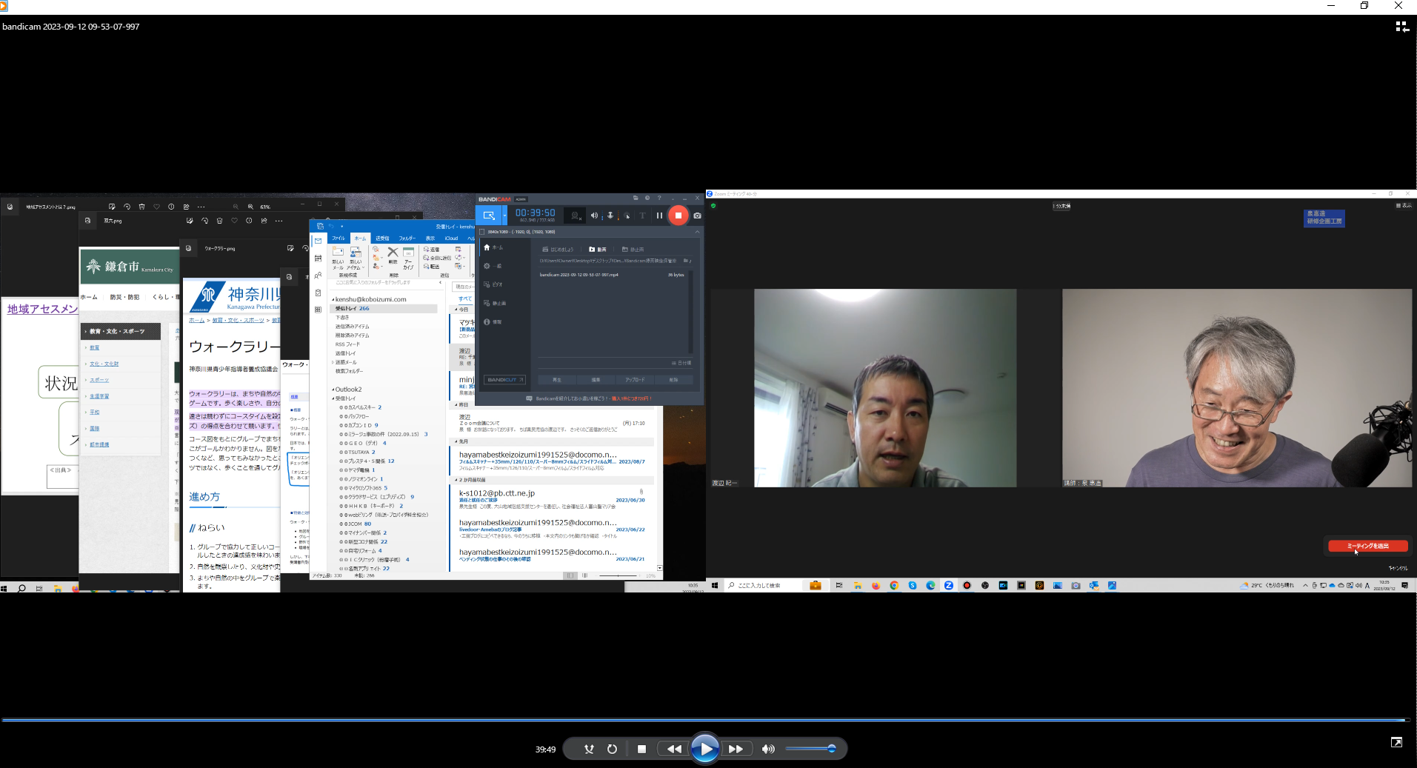Click Firefox icon in recorded taskbar
The height and width of the screenshot is (768, 1417).
point(876,585)
